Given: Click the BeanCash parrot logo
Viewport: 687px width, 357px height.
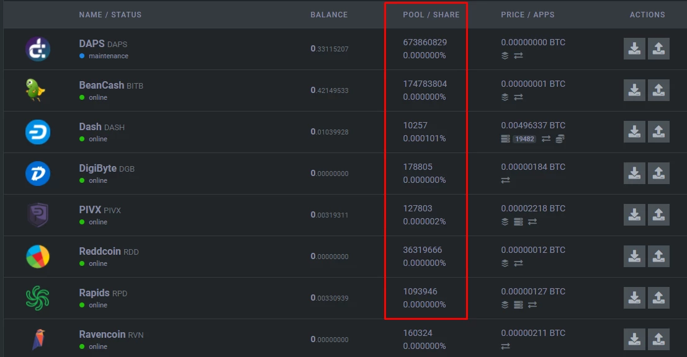Looking at the screenshot, I should [x=35, y=90].
